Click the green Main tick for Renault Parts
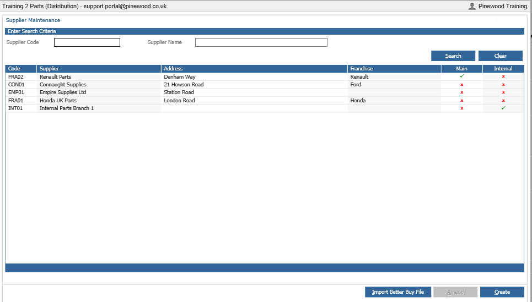This screenshot has height=302, width=532. click(x=462, y=76)
